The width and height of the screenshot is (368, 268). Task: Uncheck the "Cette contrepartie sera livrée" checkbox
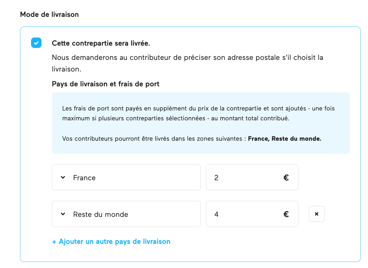[36, 43]
